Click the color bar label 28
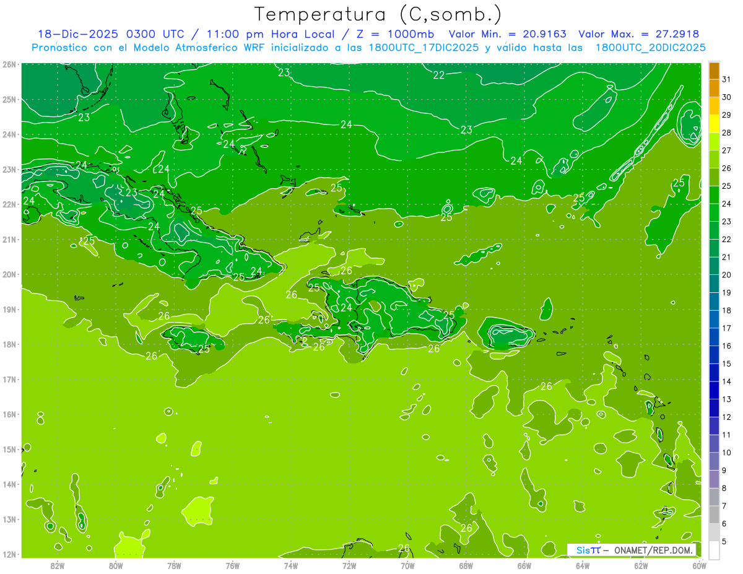Viewport: 743px width, 574px height. click(726, 133)
